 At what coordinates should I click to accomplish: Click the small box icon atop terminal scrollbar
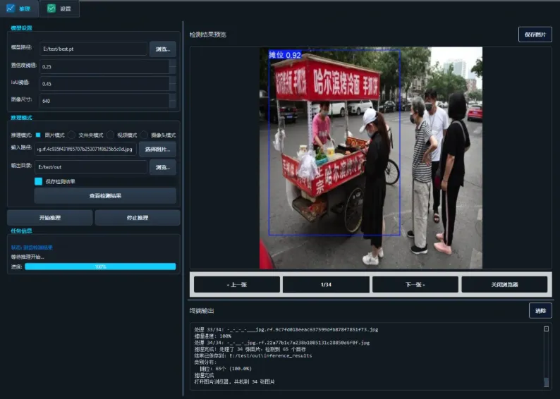pyautogui.click(x=546, y=329)
